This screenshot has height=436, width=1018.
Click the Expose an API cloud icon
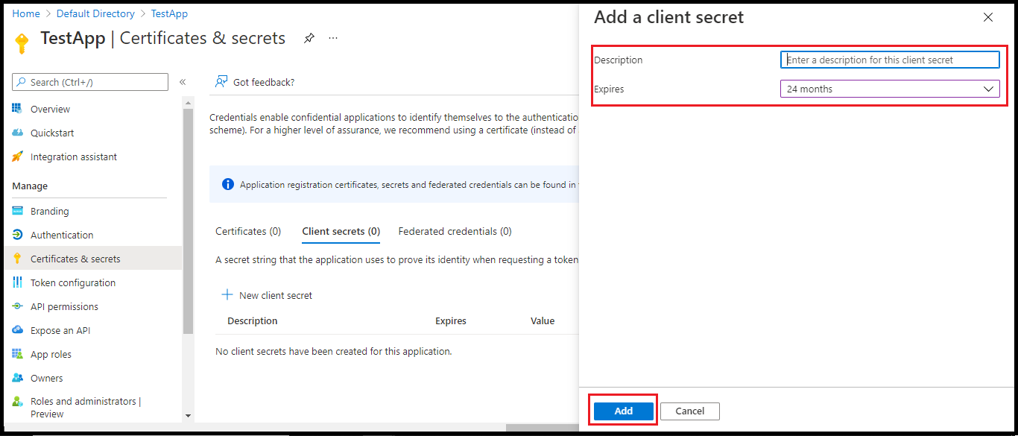tap(17, 330)
